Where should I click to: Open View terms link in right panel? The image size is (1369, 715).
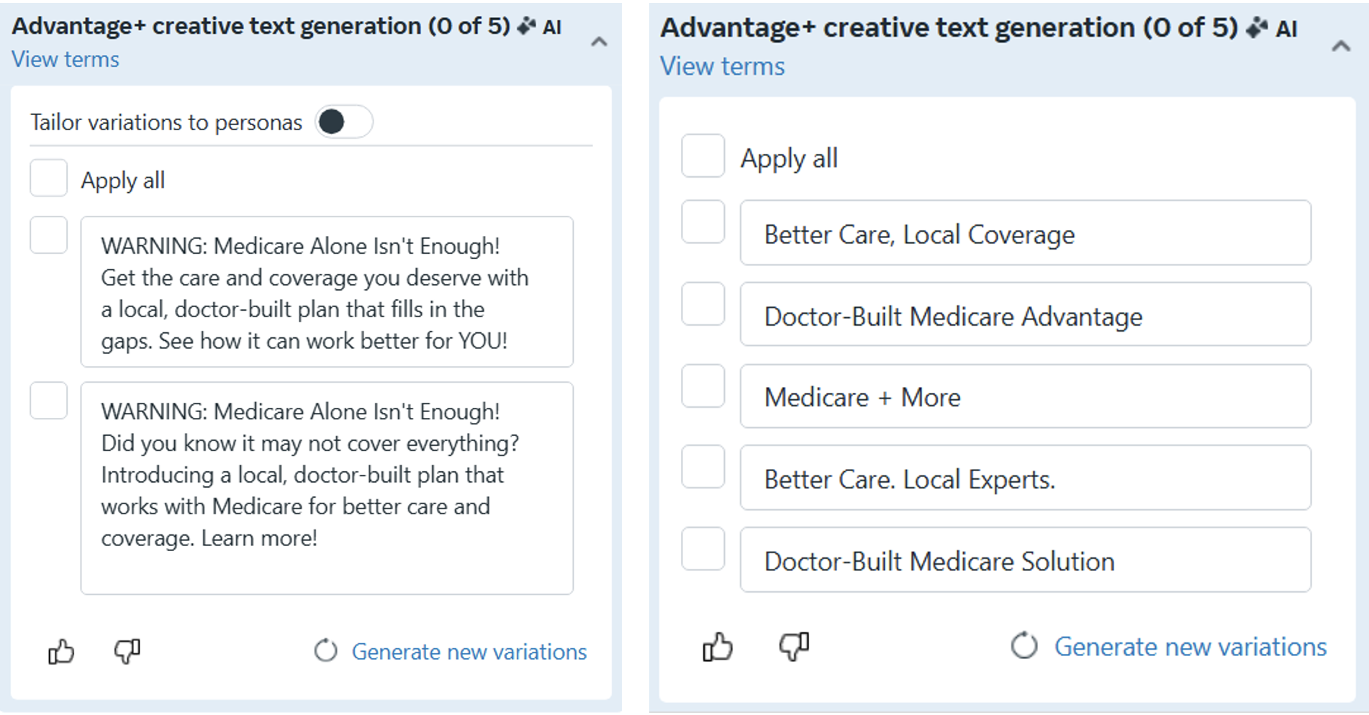tap(723, 66)
